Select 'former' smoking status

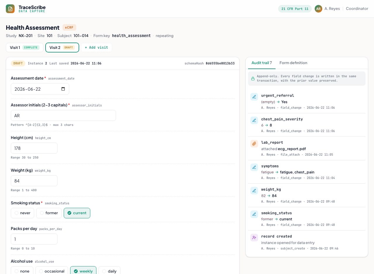(49, 213)
